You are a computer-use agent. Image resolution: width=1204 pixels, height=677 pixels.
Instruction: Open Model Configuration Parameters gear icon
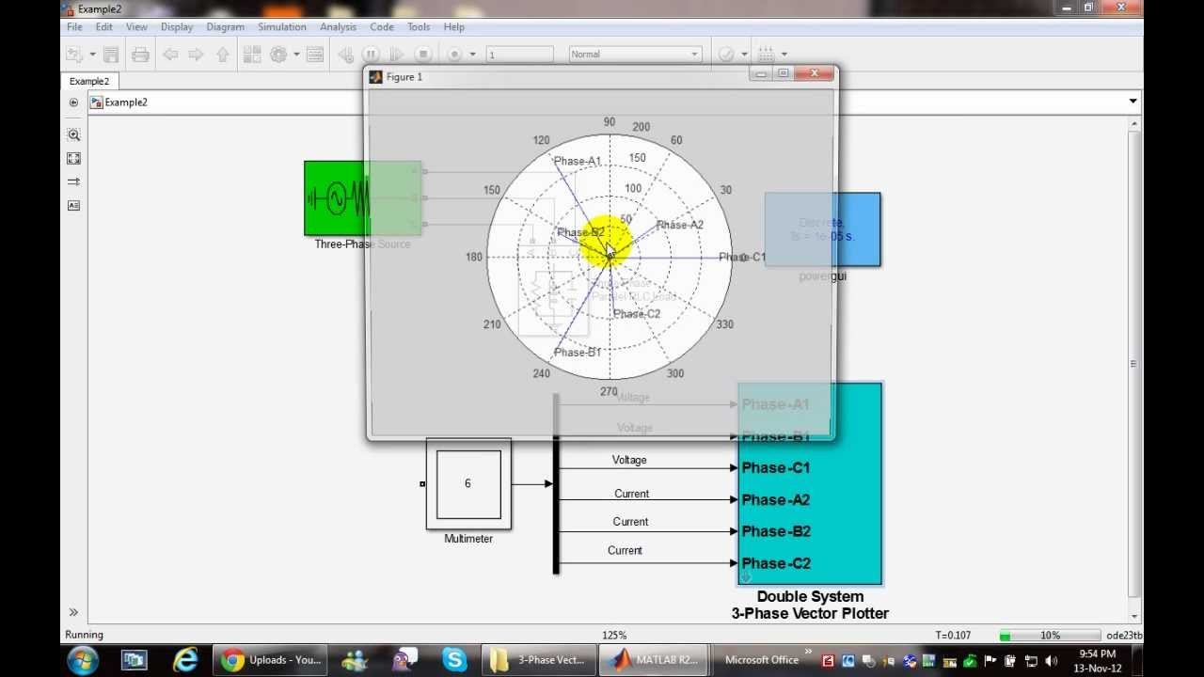coord(278,55)
